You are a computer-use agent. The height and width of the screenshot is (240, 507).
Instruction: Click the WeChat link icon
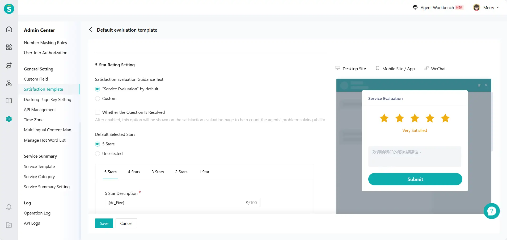426,68
